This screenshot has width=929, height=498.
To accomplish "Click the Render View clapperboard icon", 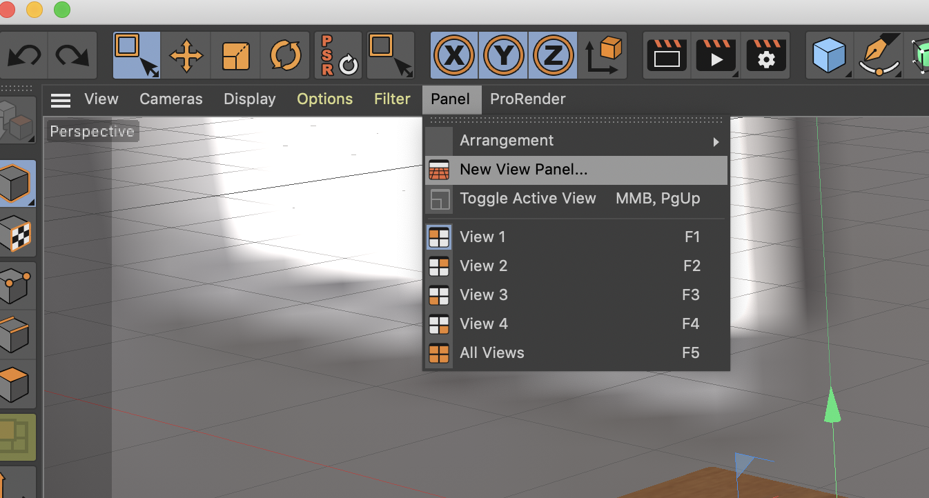I will coord(667,55).
